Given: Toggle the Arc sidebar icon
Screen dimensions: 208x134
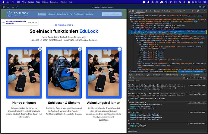Looking at the screenshot, I should click(x=4, y=7).
